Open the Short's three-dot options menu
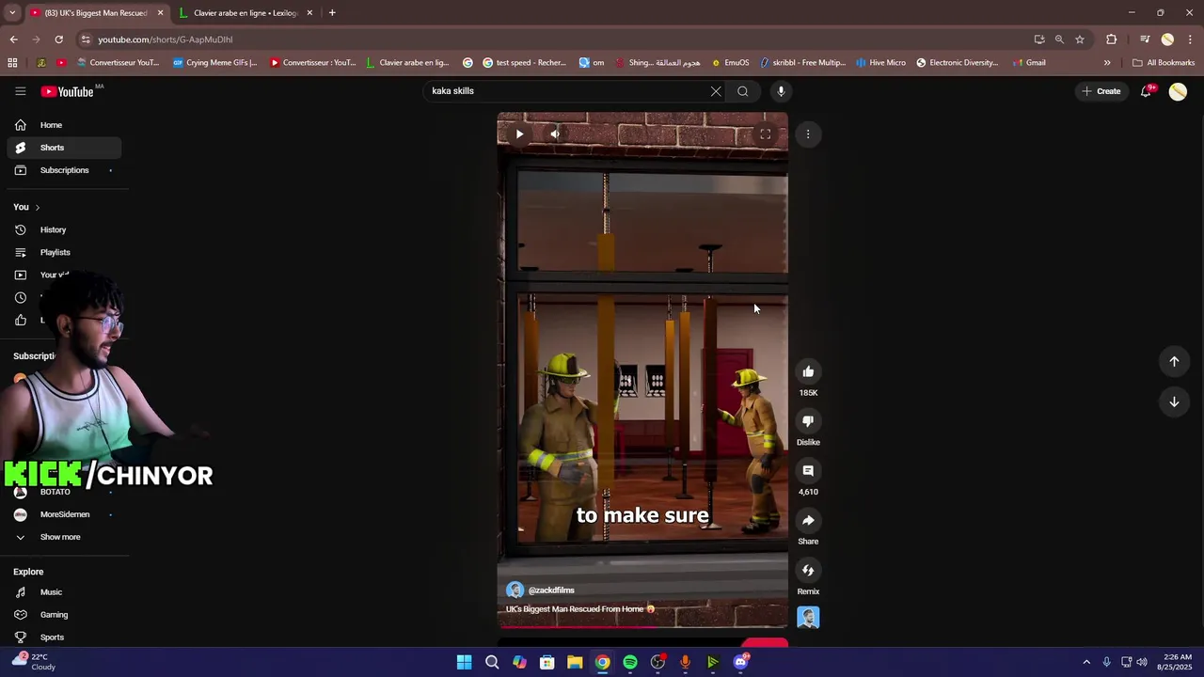Image resolution: width=1204 pixels, height=677 pixels. 808,134
